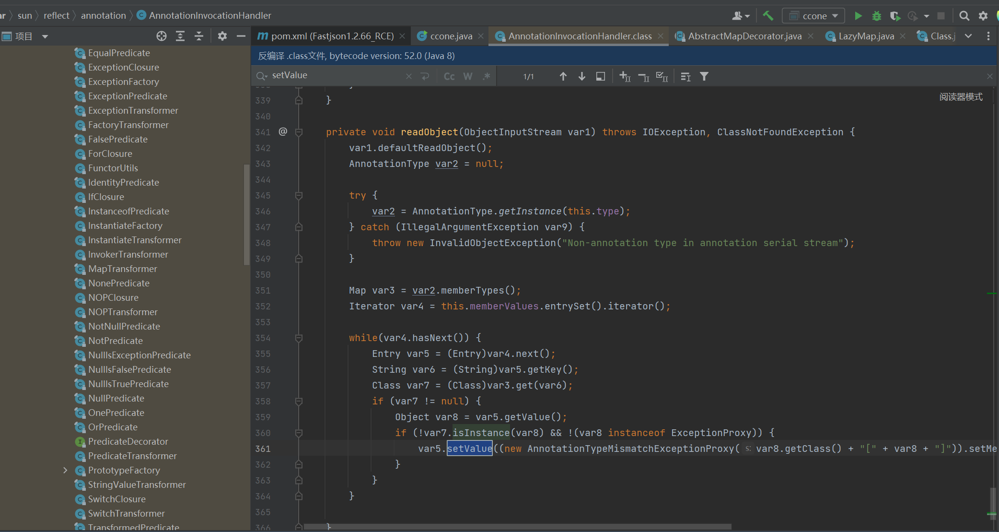Toggle multiline search results icon

click(x=686, y=76)
